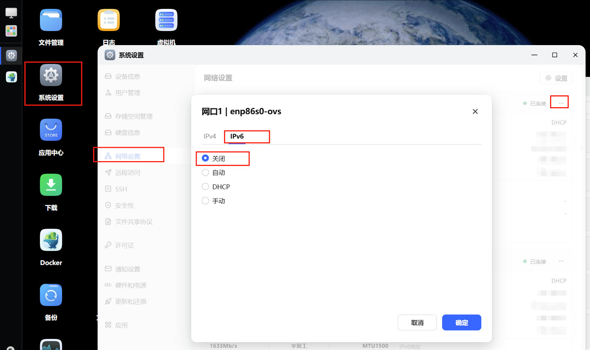
Task: Open 通知设置 in the sidebar
Action: (x=128, y=269)
